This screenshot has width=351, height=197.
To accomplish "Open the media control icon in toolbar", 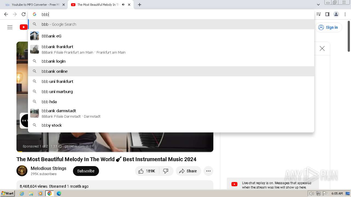I will tap(318, 14).
